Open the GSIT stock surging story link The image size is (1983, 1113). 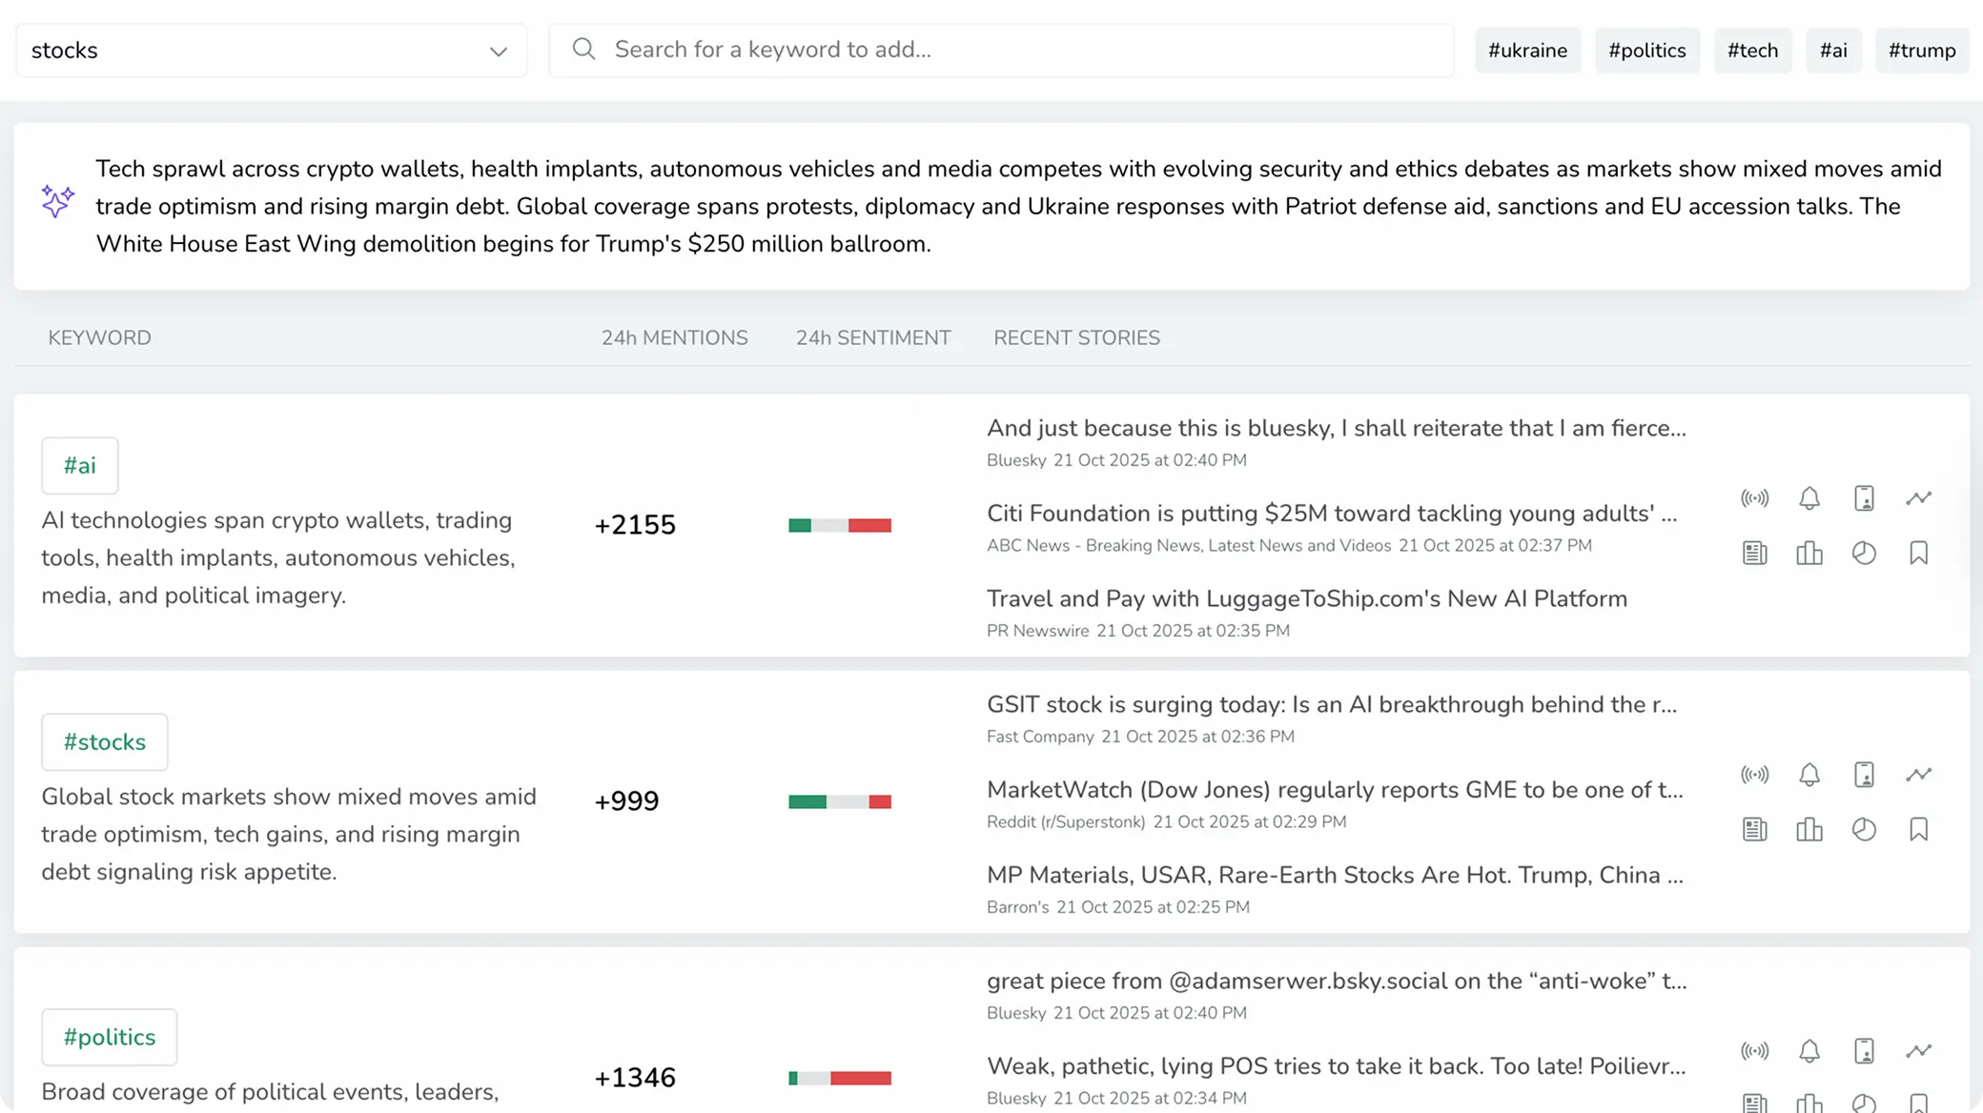1331,705
